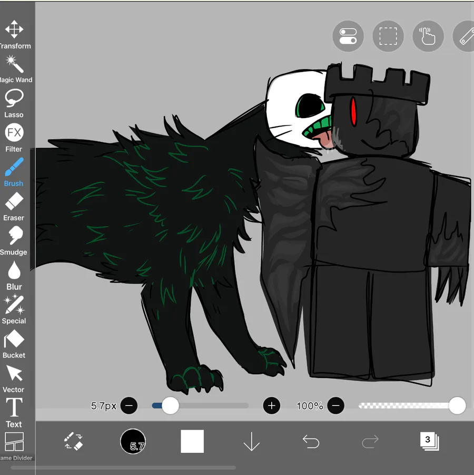Select the Blur tool
Screen dimensions: 474x475
pos(14,275)
